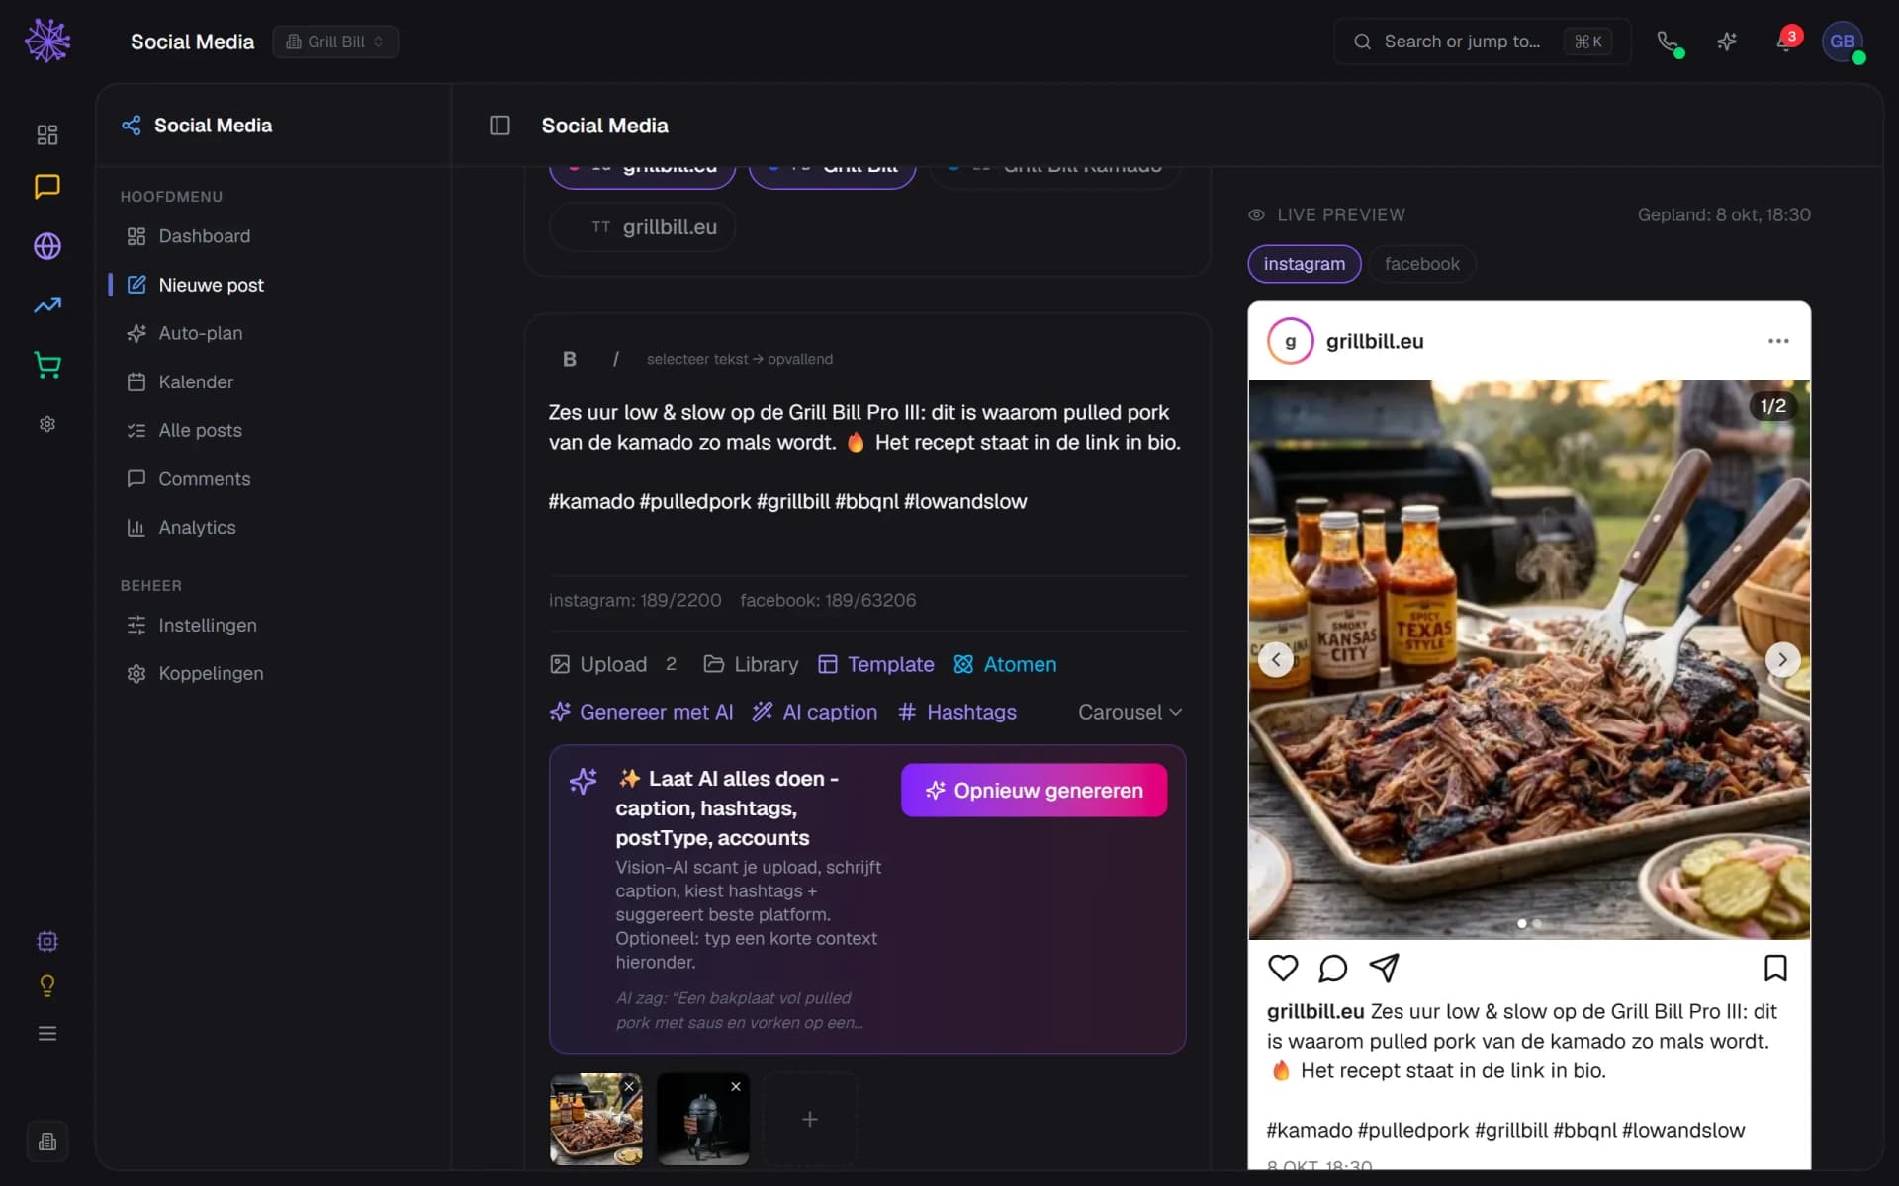
Task: Like the post with heart icon
Action: (x=1283, y=968)
